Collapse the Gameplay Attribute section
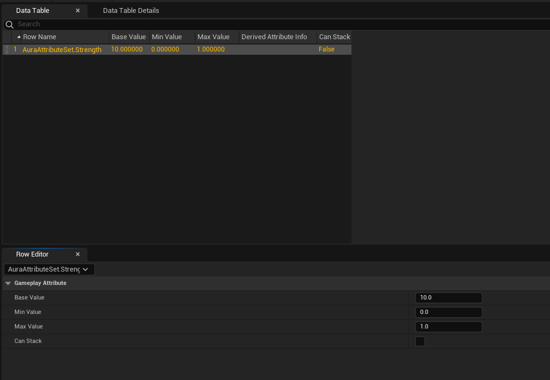Viewport: 550px width, 380px height. point(8,283)
